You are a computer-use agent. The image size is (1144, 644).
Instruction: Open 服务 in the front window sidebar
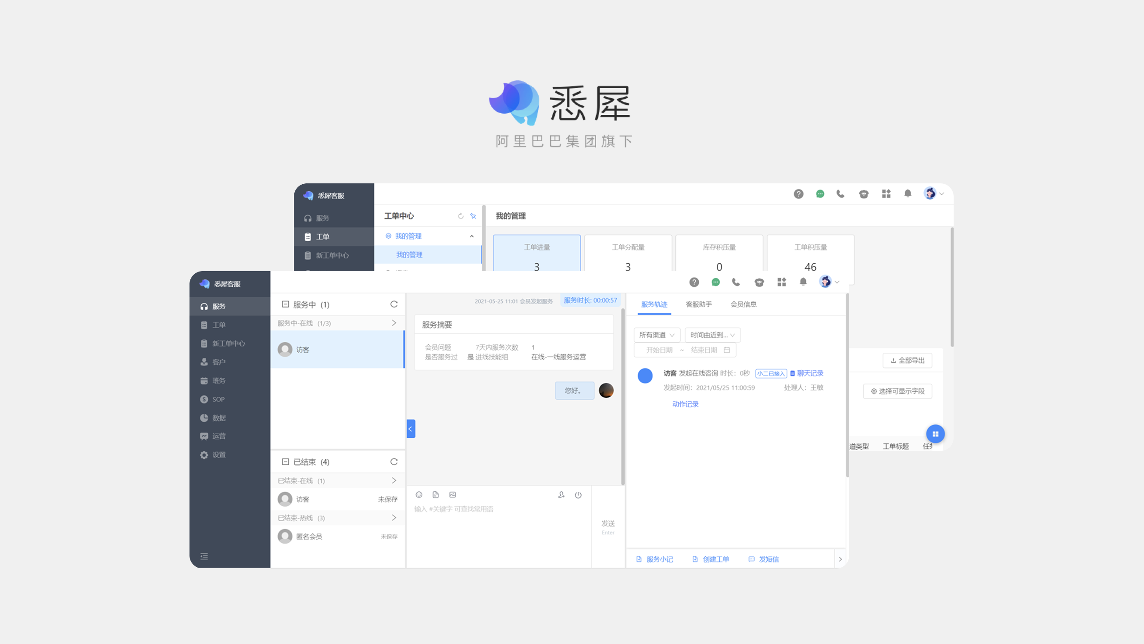tap(229, 307)
